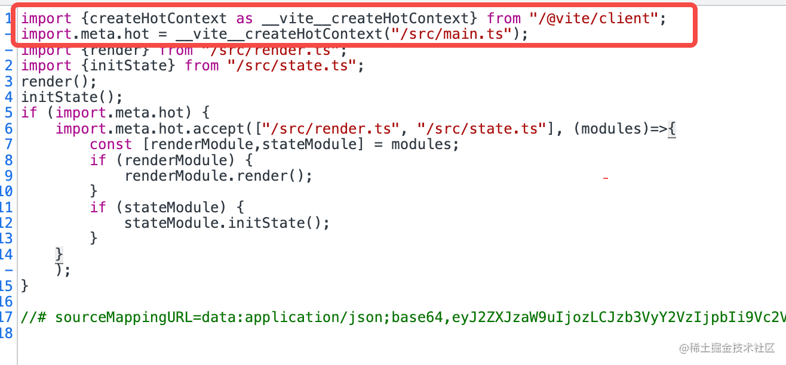This screenshot has width=786, height=365.
Task: Click the "/src/state.ts" import path on line 2
Action: tap(292, 66)
